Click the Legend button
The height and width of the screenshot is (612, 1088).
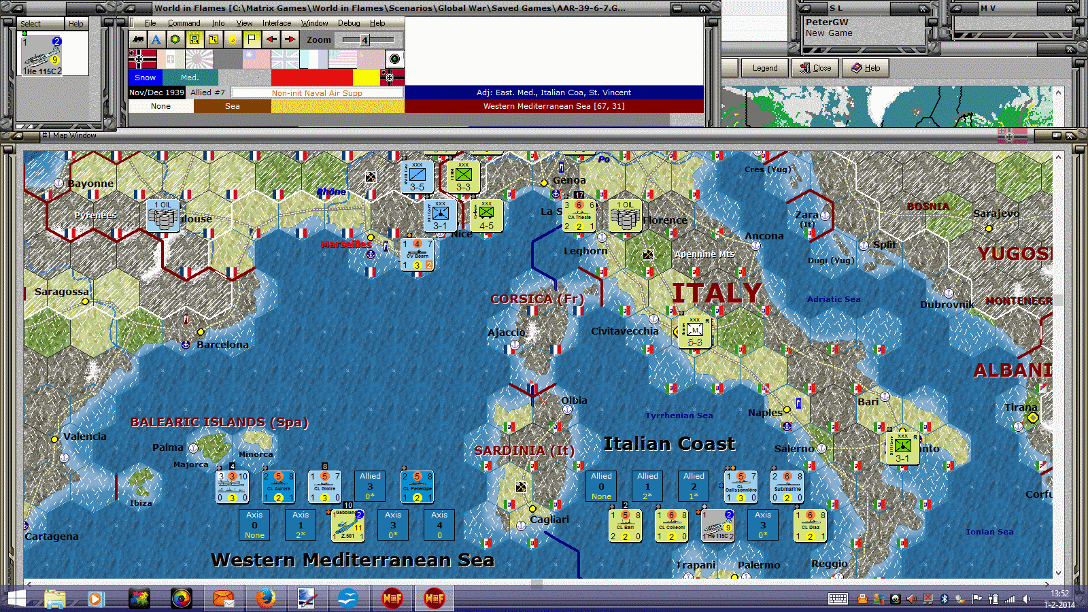click(x=764, y=68)
